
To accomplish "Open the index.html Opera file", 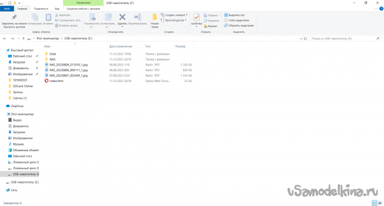I will tap(56, 81).
